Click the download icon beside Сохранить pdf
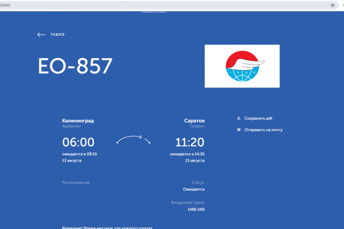The width and height of the screenshot is (344, 229). 239,118
